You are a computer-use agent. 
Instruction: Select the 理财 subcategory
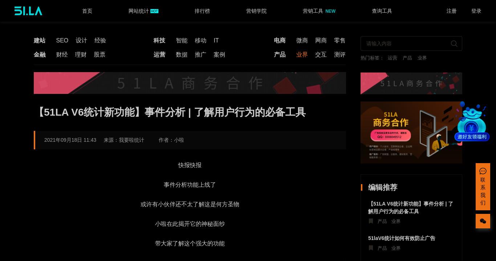(x=81, y=55)
